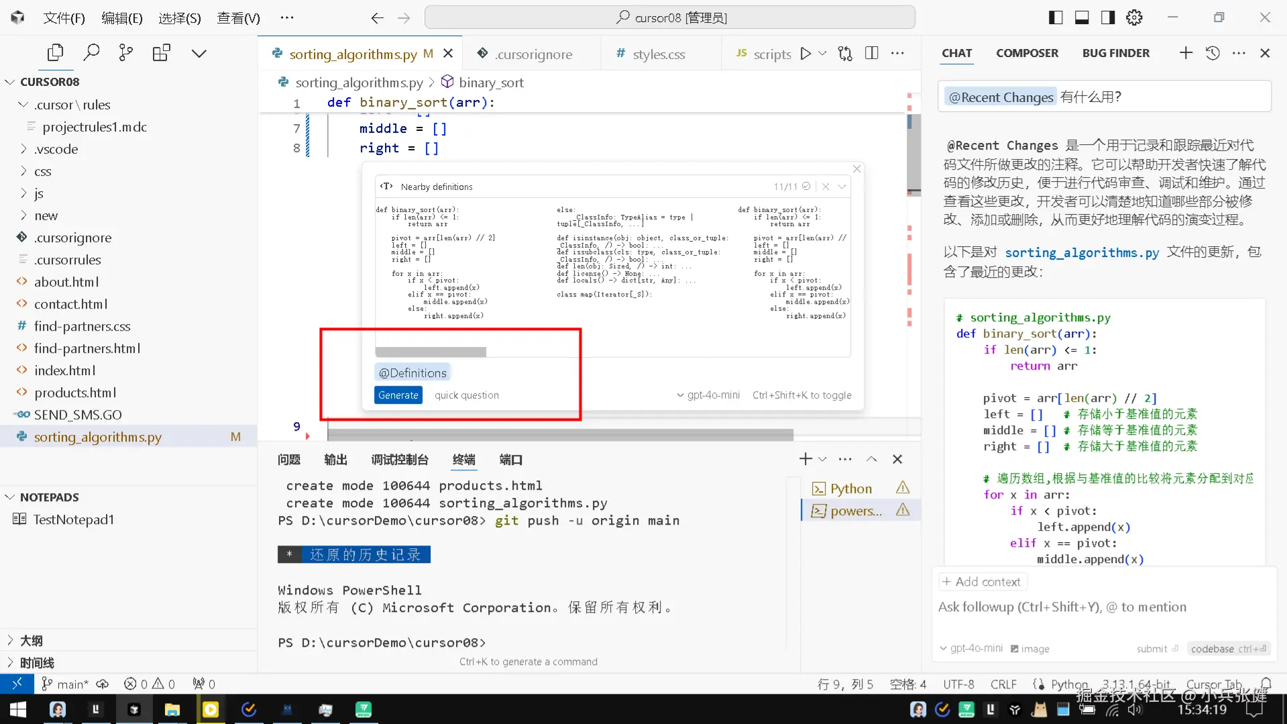
Task: Open File Explorer from the taskbar
Action: coord(172,709)
